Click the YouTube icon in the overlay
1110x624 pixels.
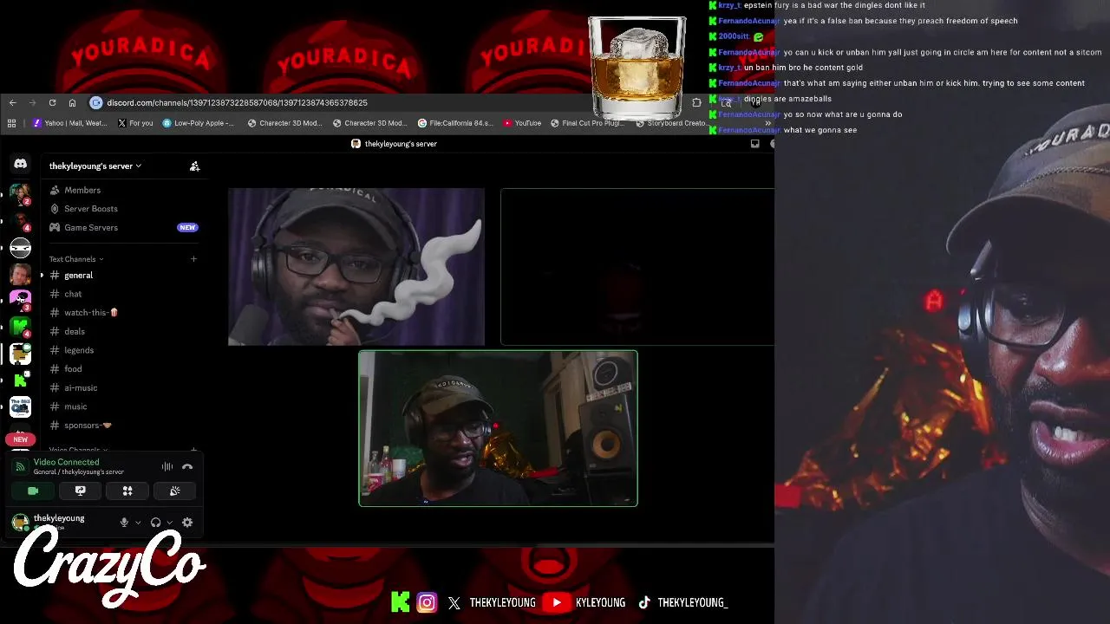[557, 602]
